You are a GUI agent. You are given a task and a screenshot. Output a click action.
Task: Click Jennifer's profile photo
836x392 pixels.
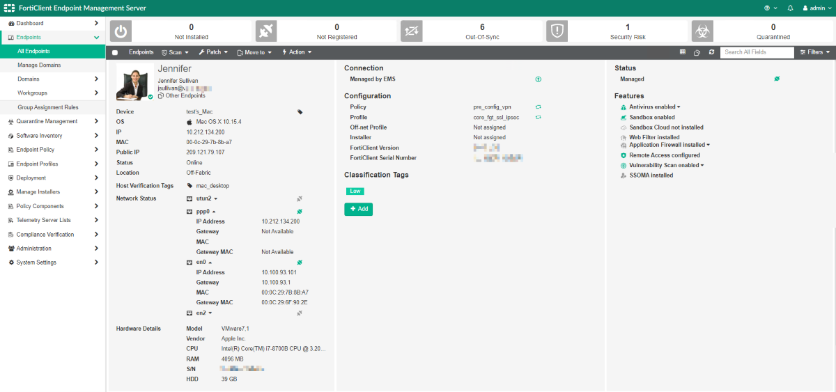[x=134, y=82]
